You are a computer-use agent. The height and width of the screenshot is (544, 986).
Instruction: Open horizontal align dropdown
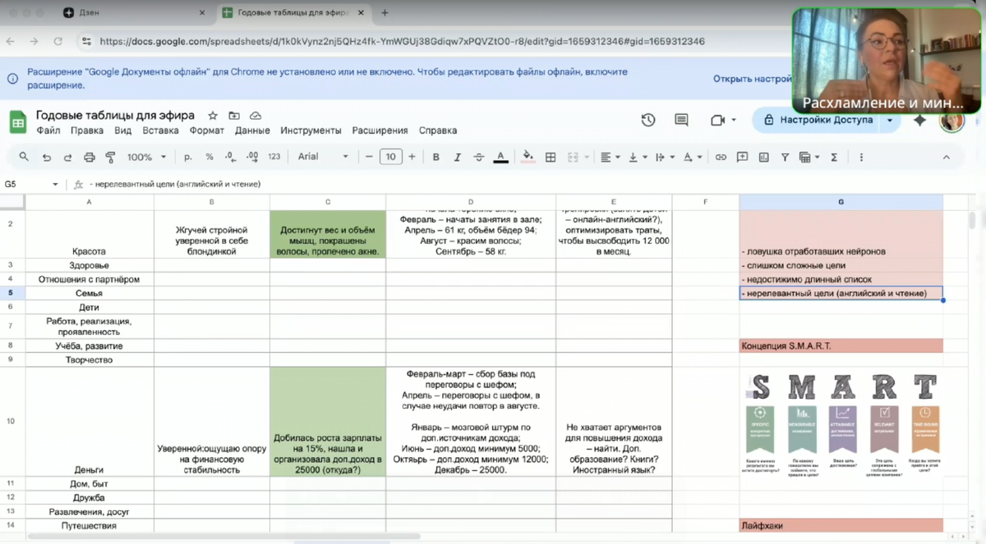pyautogui.click(x=610, y=157)
